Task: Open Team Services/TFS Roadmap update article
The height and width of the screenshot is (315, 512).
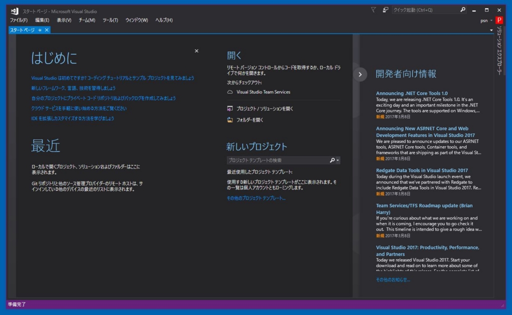Action: [x=424, y=209]
